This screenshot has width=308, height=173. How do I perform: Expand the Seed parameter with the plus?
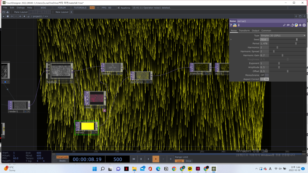[231, 39]
